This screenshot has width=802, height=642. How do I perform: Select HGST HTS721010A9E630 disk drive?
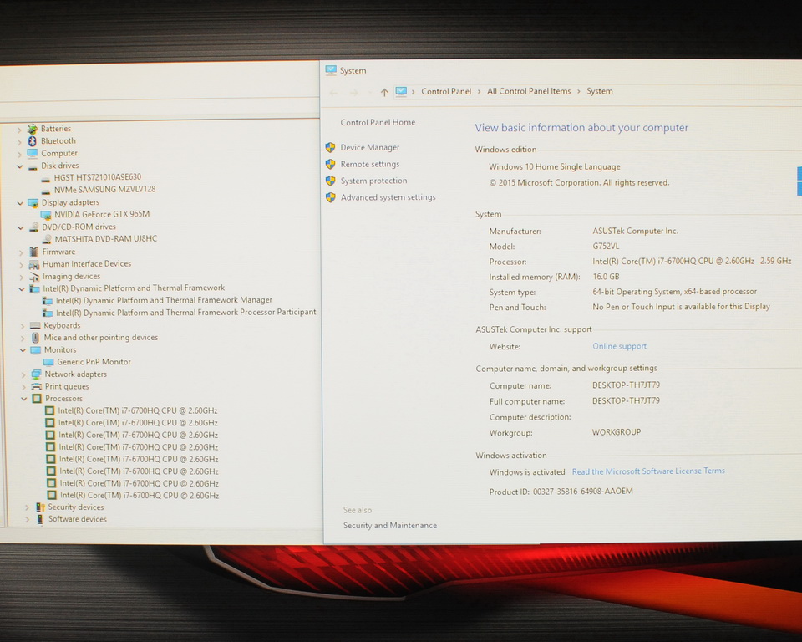click(98, 177)
